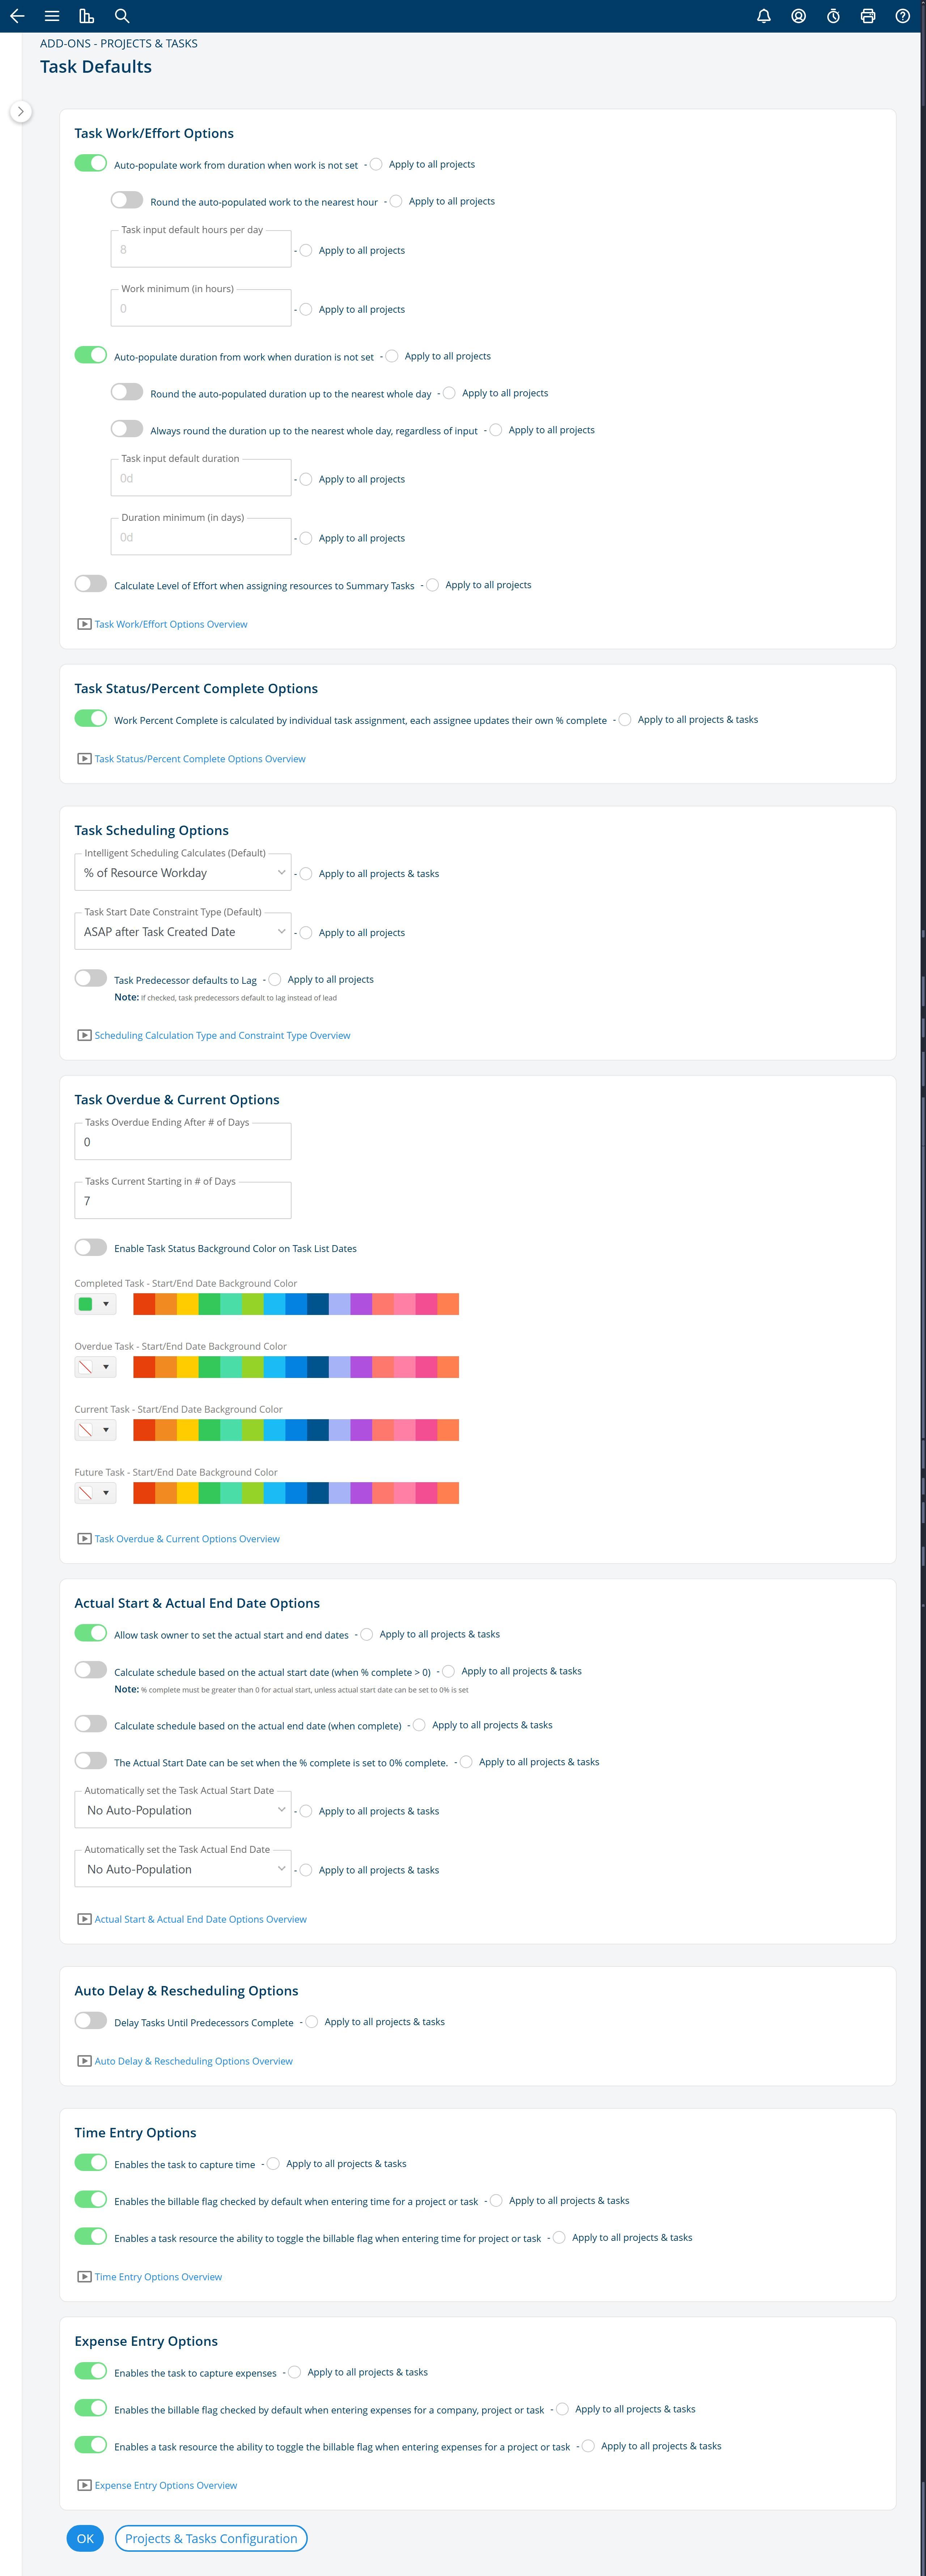
Task: Click the OK button
Action: pyautogui.click(x=85, y=2538)
